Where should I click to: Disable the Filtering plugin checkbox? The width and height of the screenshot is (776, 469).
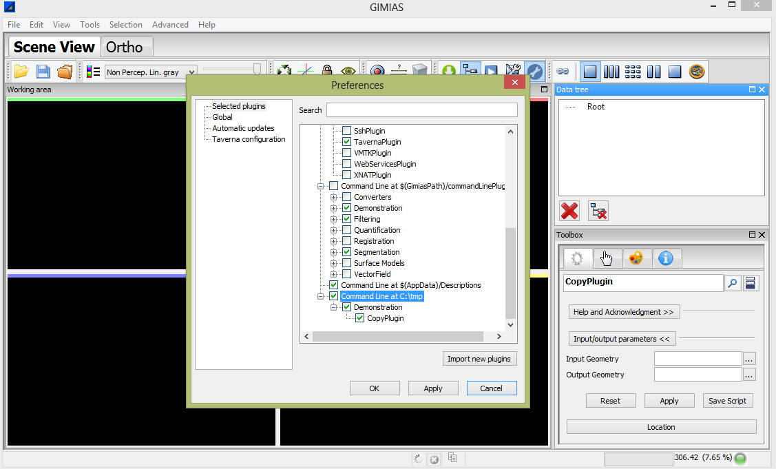(x=346, y=219)
